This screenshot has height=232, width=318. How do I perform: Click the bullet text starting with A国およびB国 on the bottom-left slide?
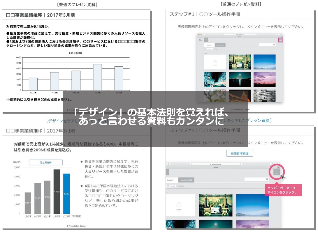pyautogui.click(x=111, y=196)
